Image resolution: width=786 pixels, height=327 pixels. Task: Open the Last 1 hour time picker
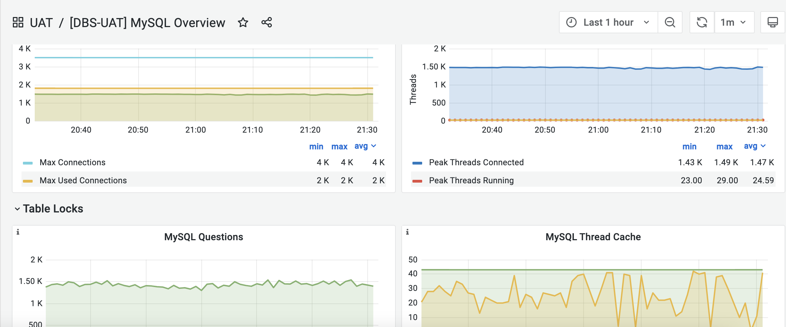(608, 23)
